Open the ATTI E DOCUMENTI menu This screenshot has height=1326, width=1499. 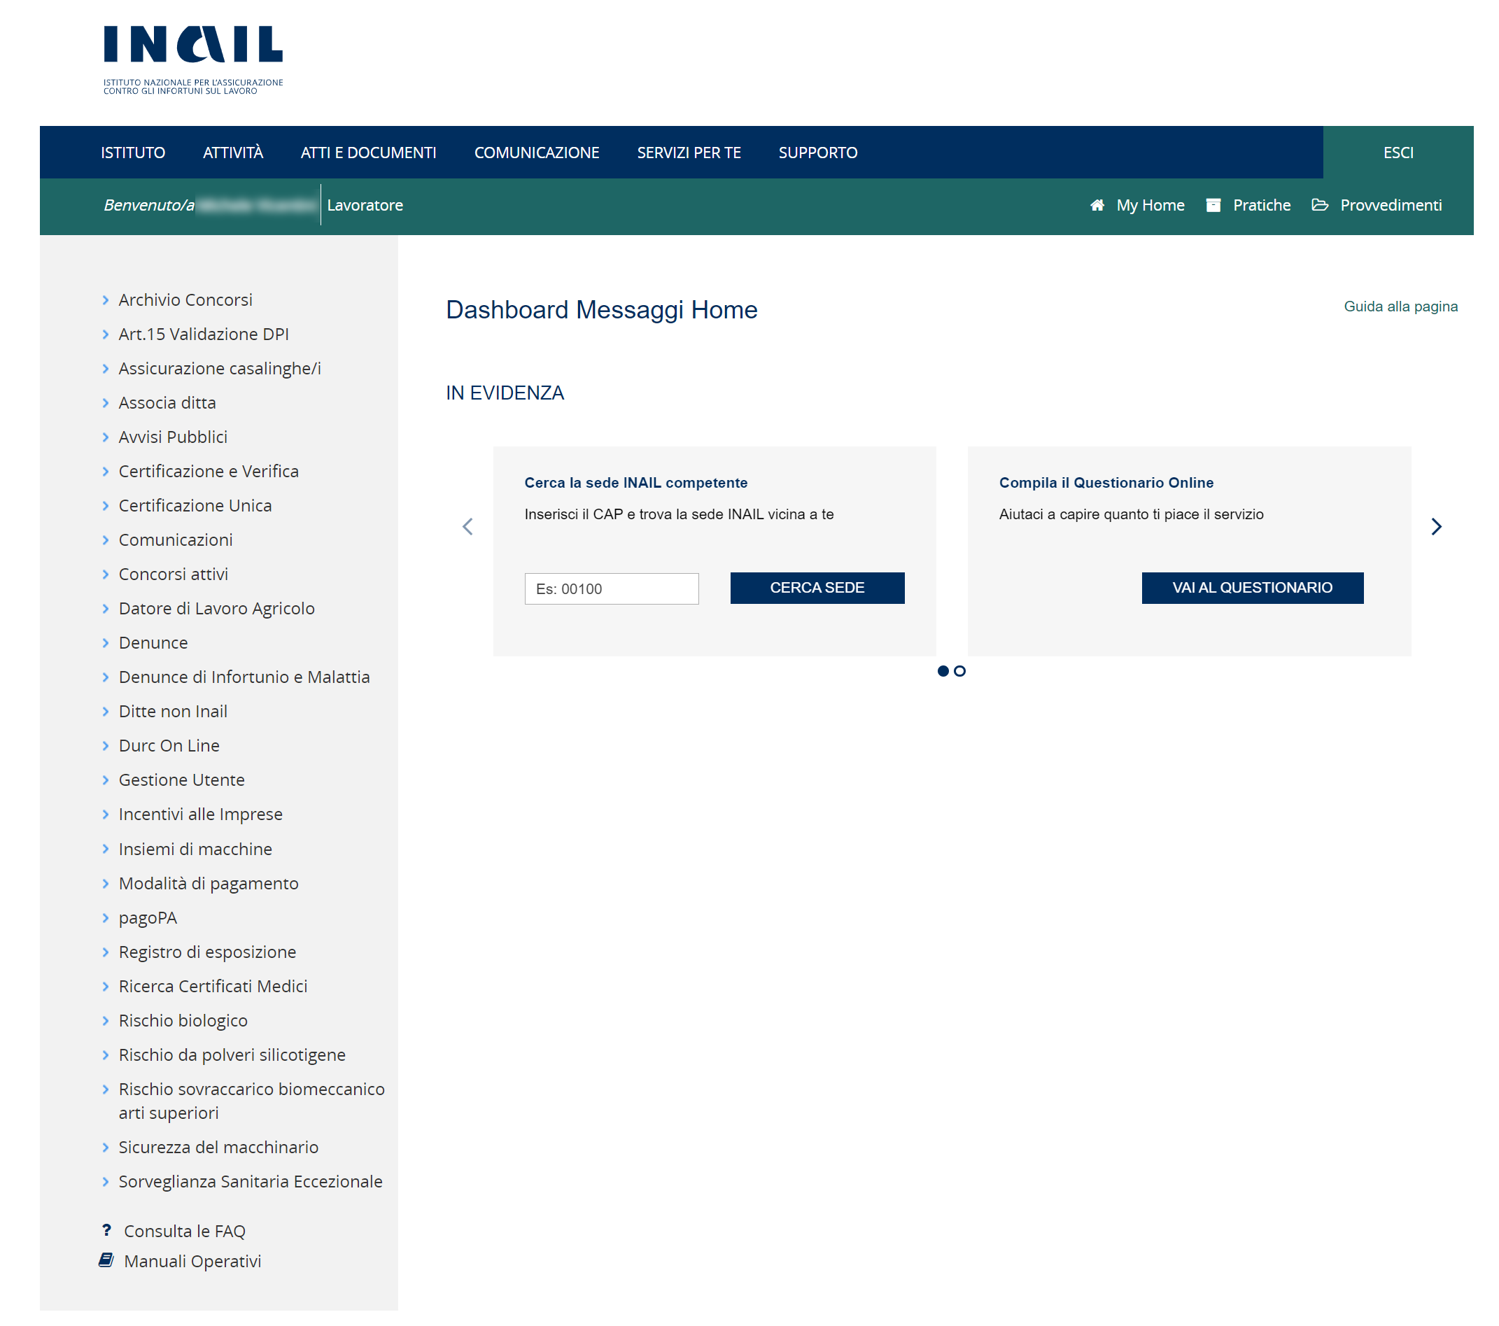point(368,153)
